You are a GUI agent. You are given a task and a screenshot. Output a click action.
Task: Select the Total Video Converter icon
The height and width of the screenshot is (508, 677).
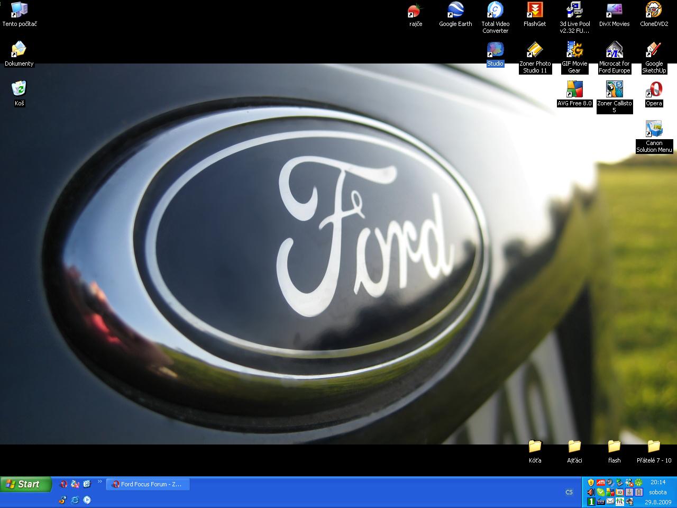[495, 11]
